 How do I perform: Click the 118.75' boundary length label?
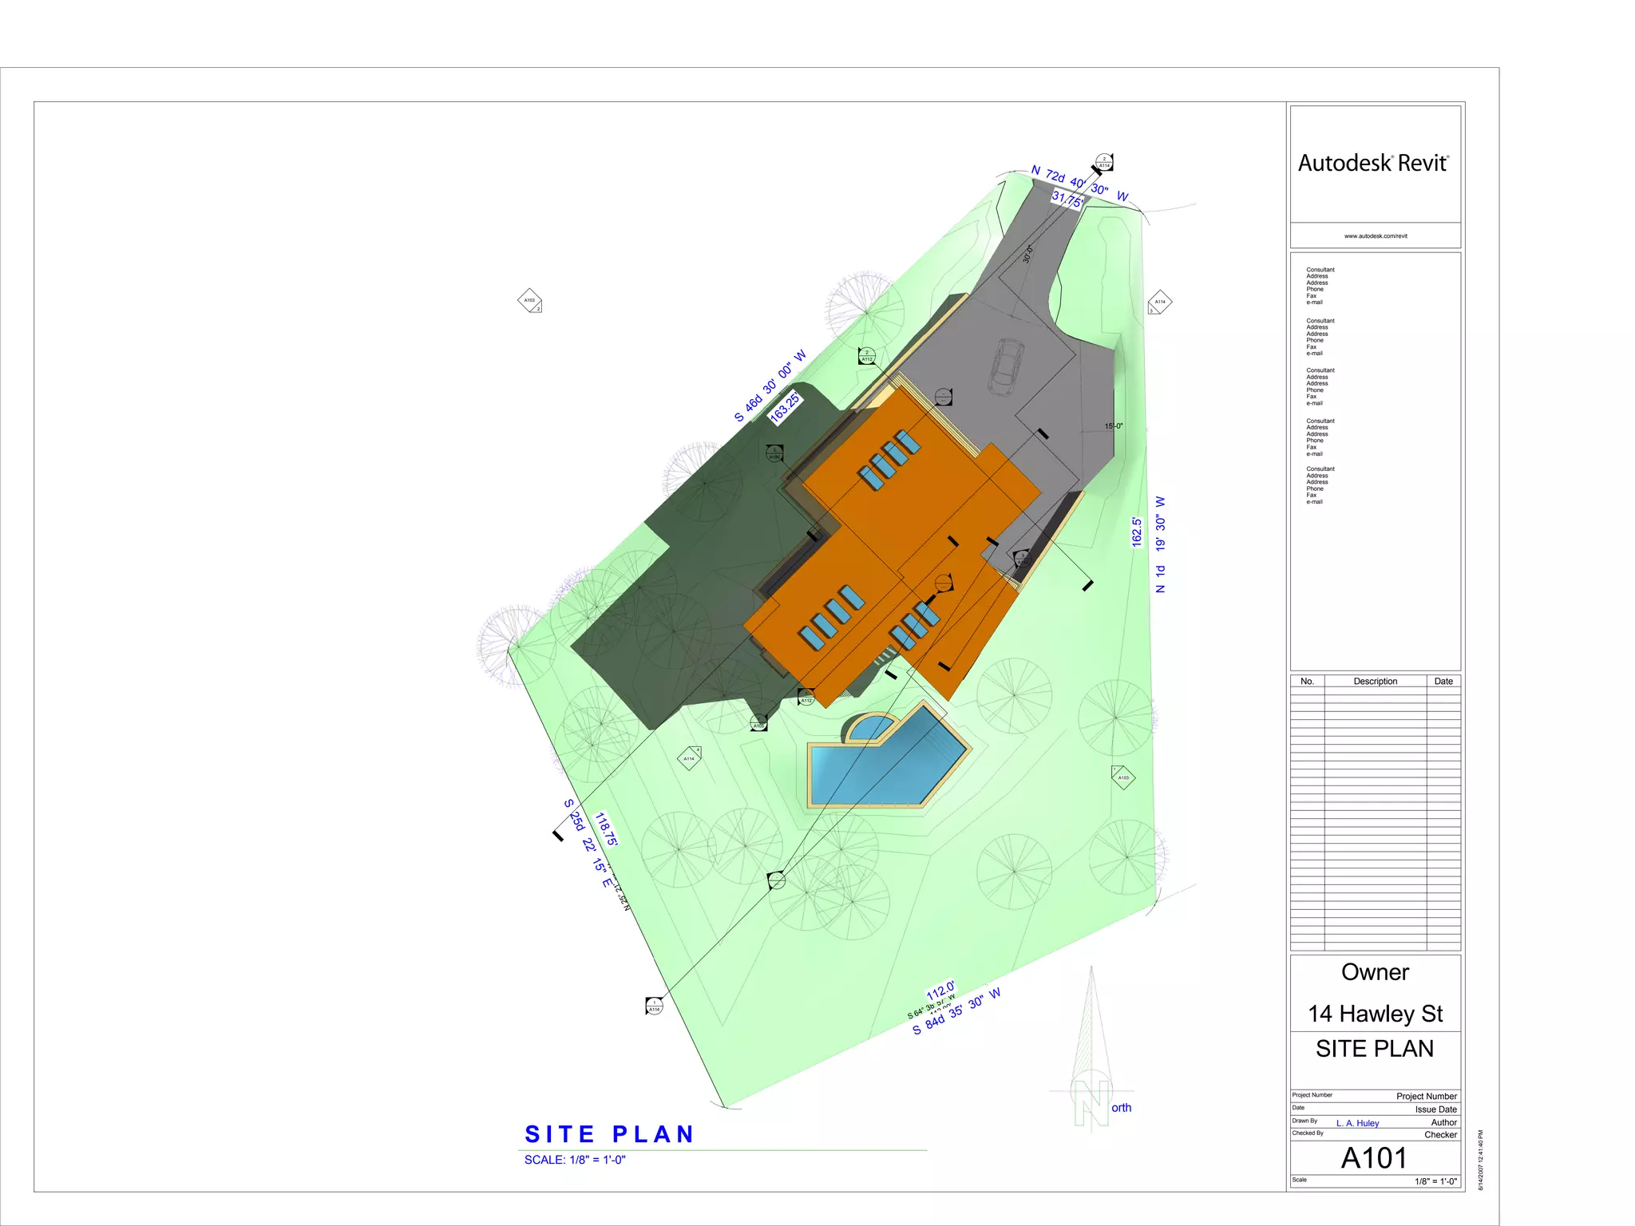[607, 829]
